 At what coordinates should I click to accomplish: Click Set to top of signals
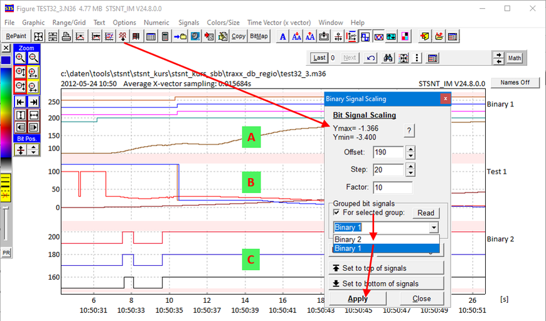pyautogui.click(x=386, y=268)
